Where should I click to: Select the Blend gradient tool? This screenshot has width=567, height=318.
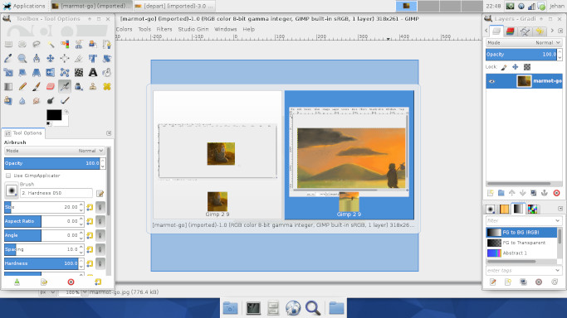(x=8, y=86)
